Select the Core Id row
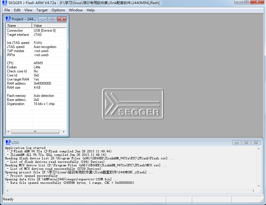266x205 pixels. (x=36, y=75)
